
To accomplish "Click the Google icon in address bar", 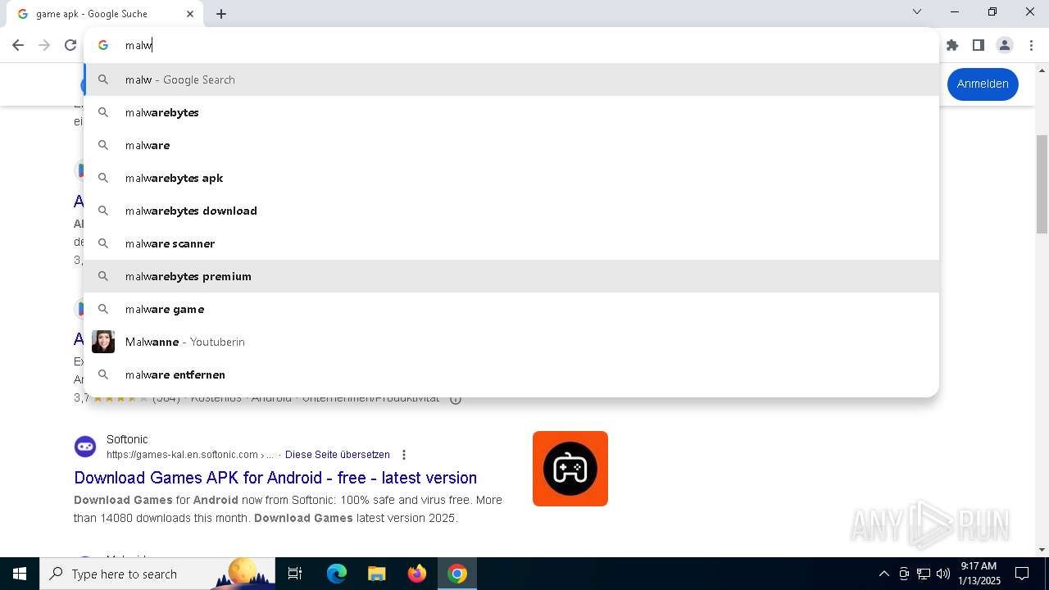I will coord(103,45).
